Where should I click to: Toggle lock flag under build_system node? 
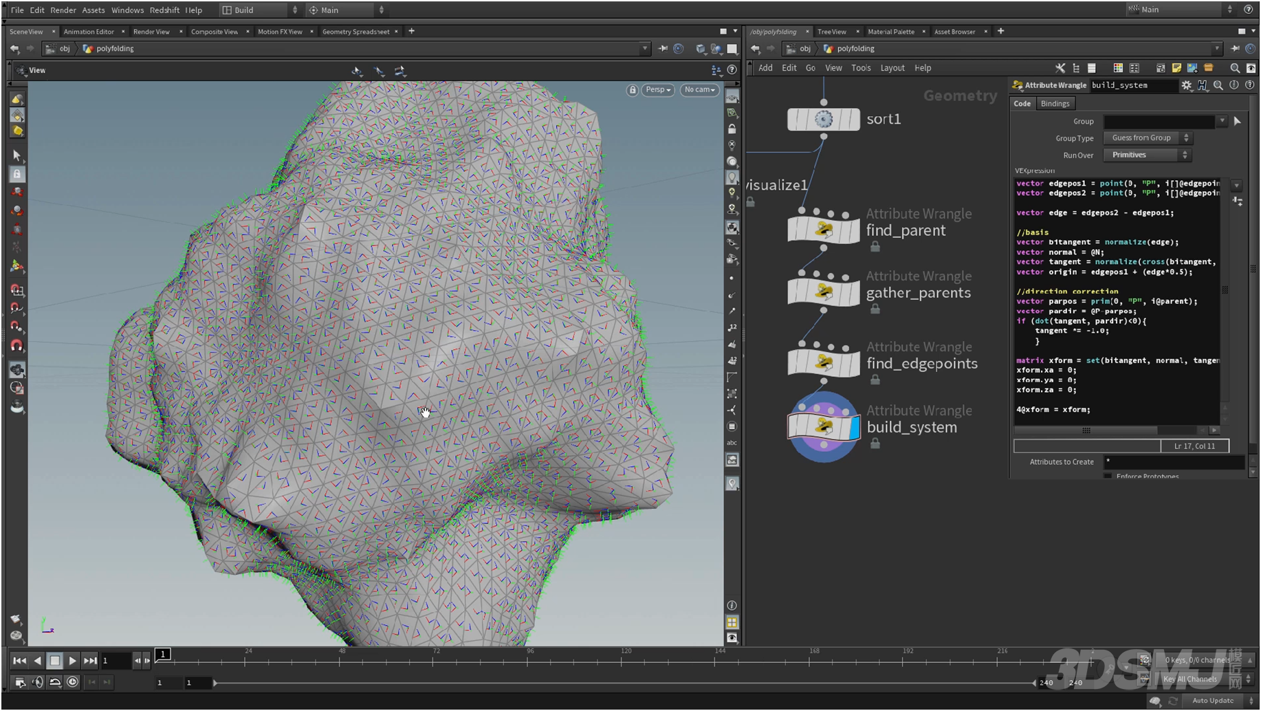click(x=875, y=444)
